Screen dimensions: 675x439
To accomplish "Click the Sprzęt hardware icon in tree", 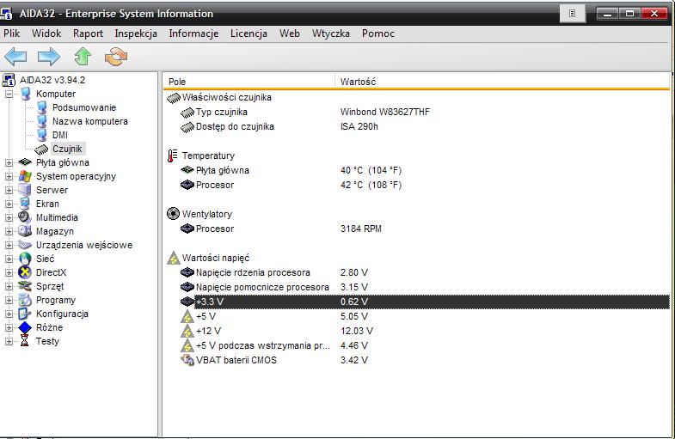I will [25, 286].
